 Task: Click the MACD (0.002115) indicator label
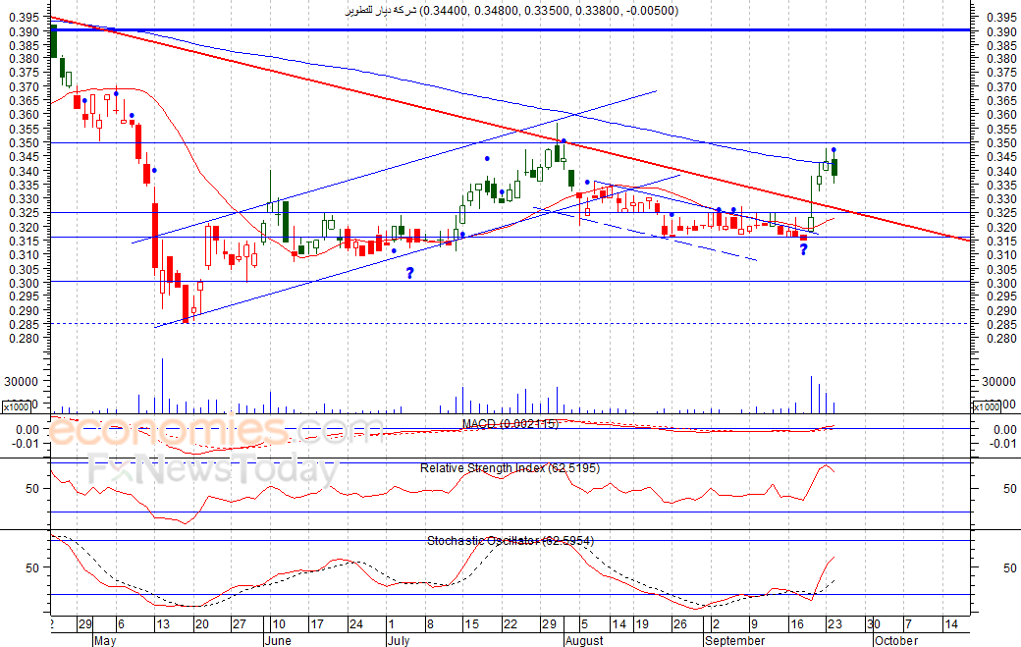click(x=510, y=424)
